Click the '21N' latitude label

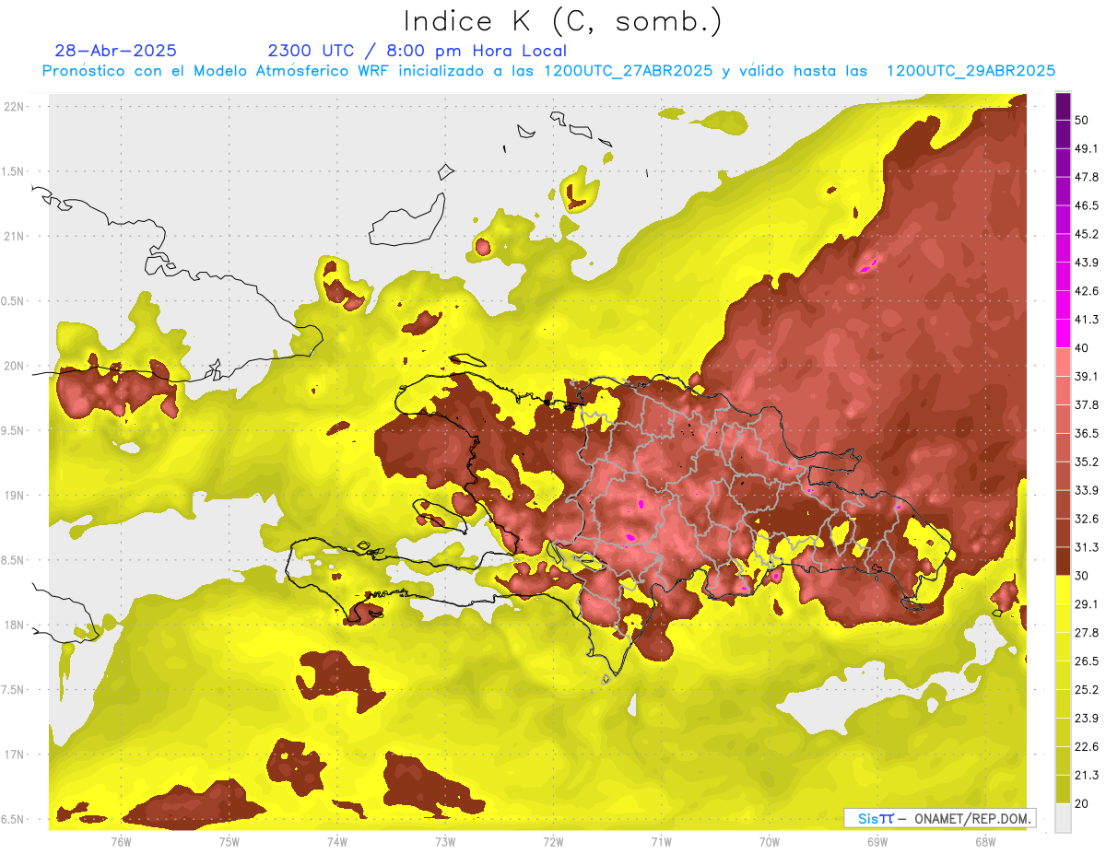16,236
